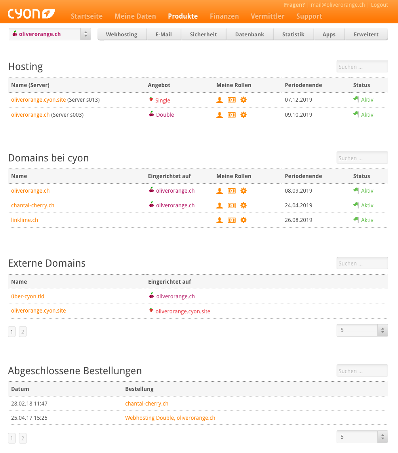Viewport: 398px width, 453px height.
Task: Focus the Hosting search field
Action: click(362, 67)
